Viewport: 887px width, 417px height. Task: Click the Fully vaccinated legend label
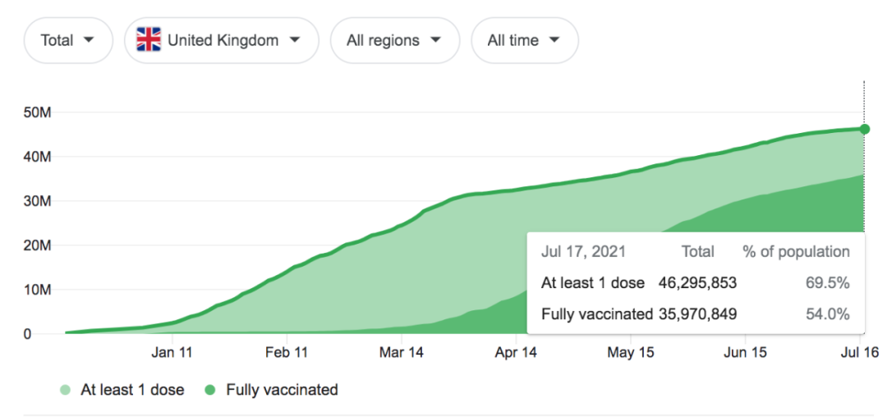coord(282,390)
